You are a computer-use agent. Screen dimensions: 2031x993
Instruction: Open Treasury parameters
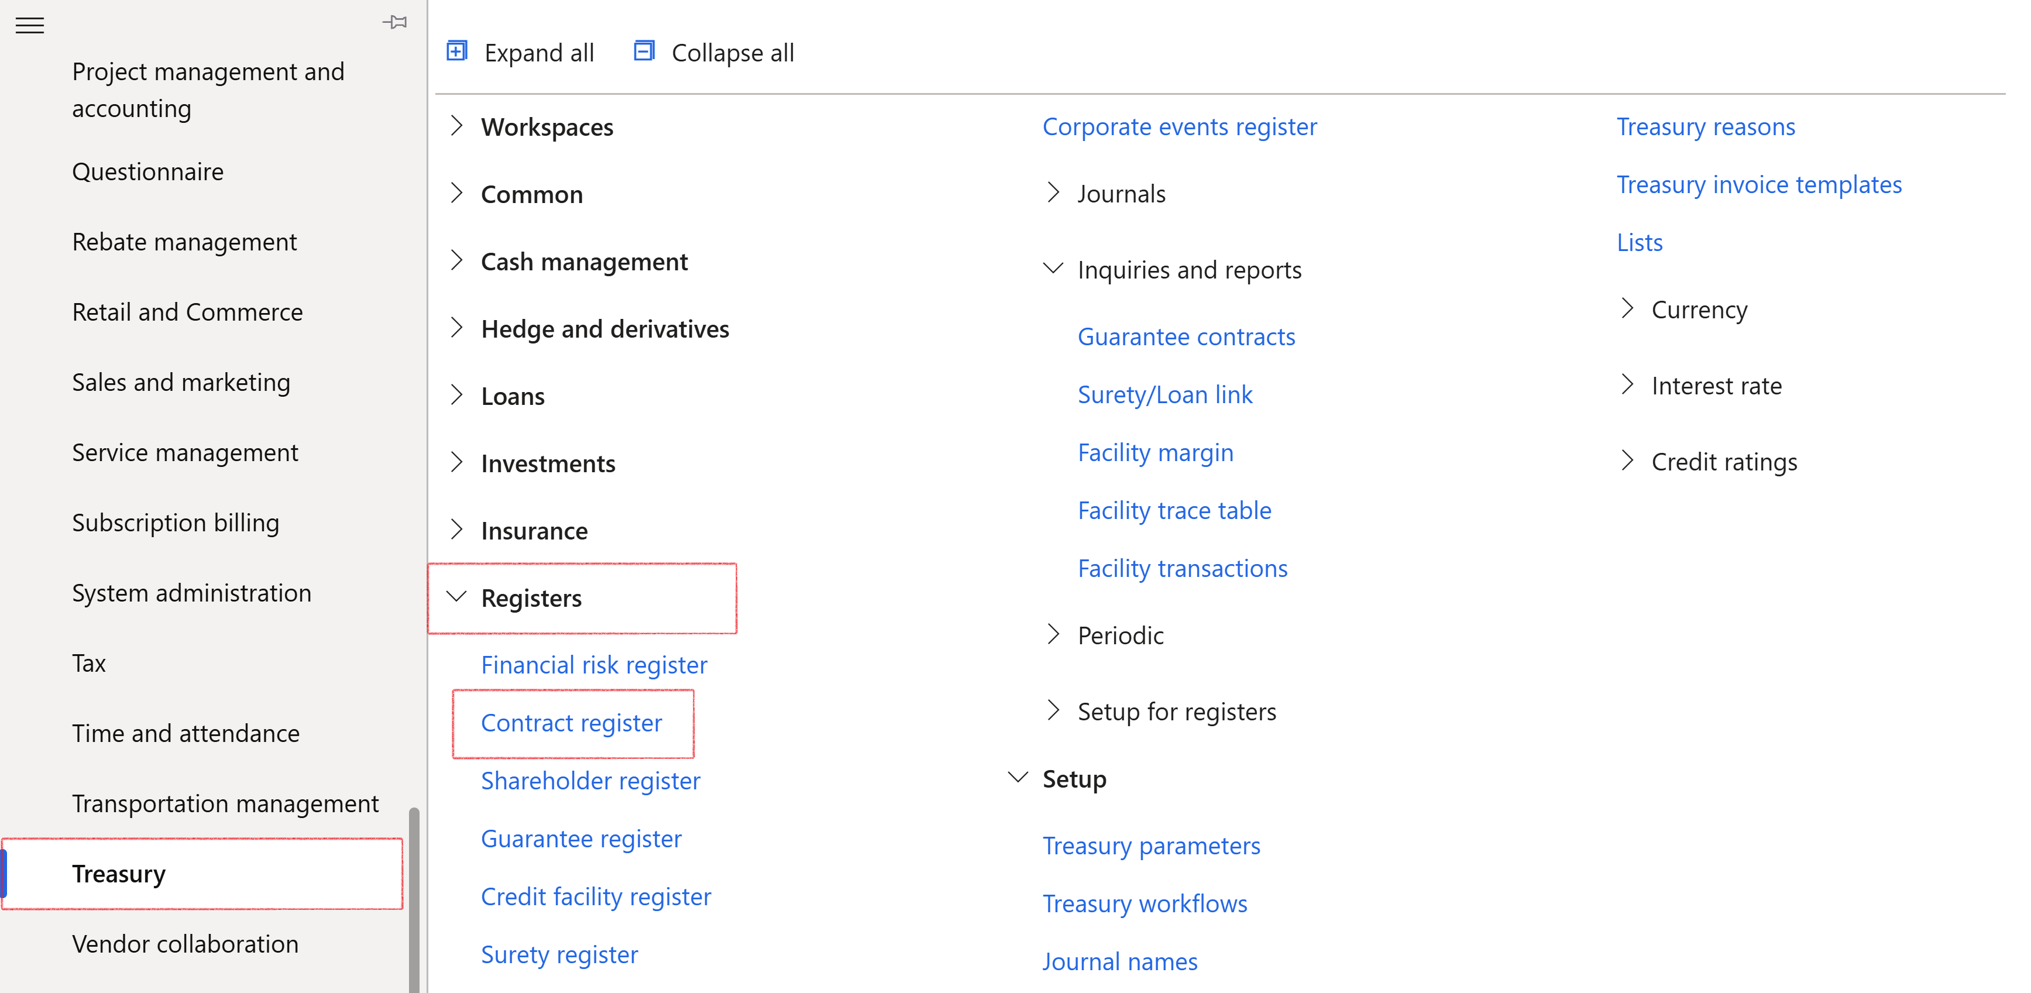point(1152,845)
